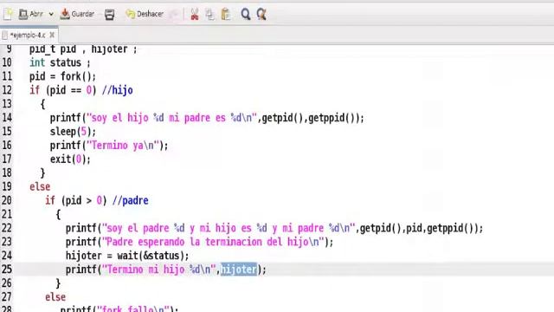
Task: Click 'getpid(),pid,getppid()' arguments on line 22
Action: coord(416,228)
